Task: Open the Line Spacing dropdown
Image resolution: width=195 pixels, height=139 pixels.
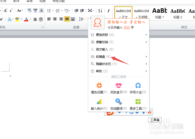Action: point(82,19)
